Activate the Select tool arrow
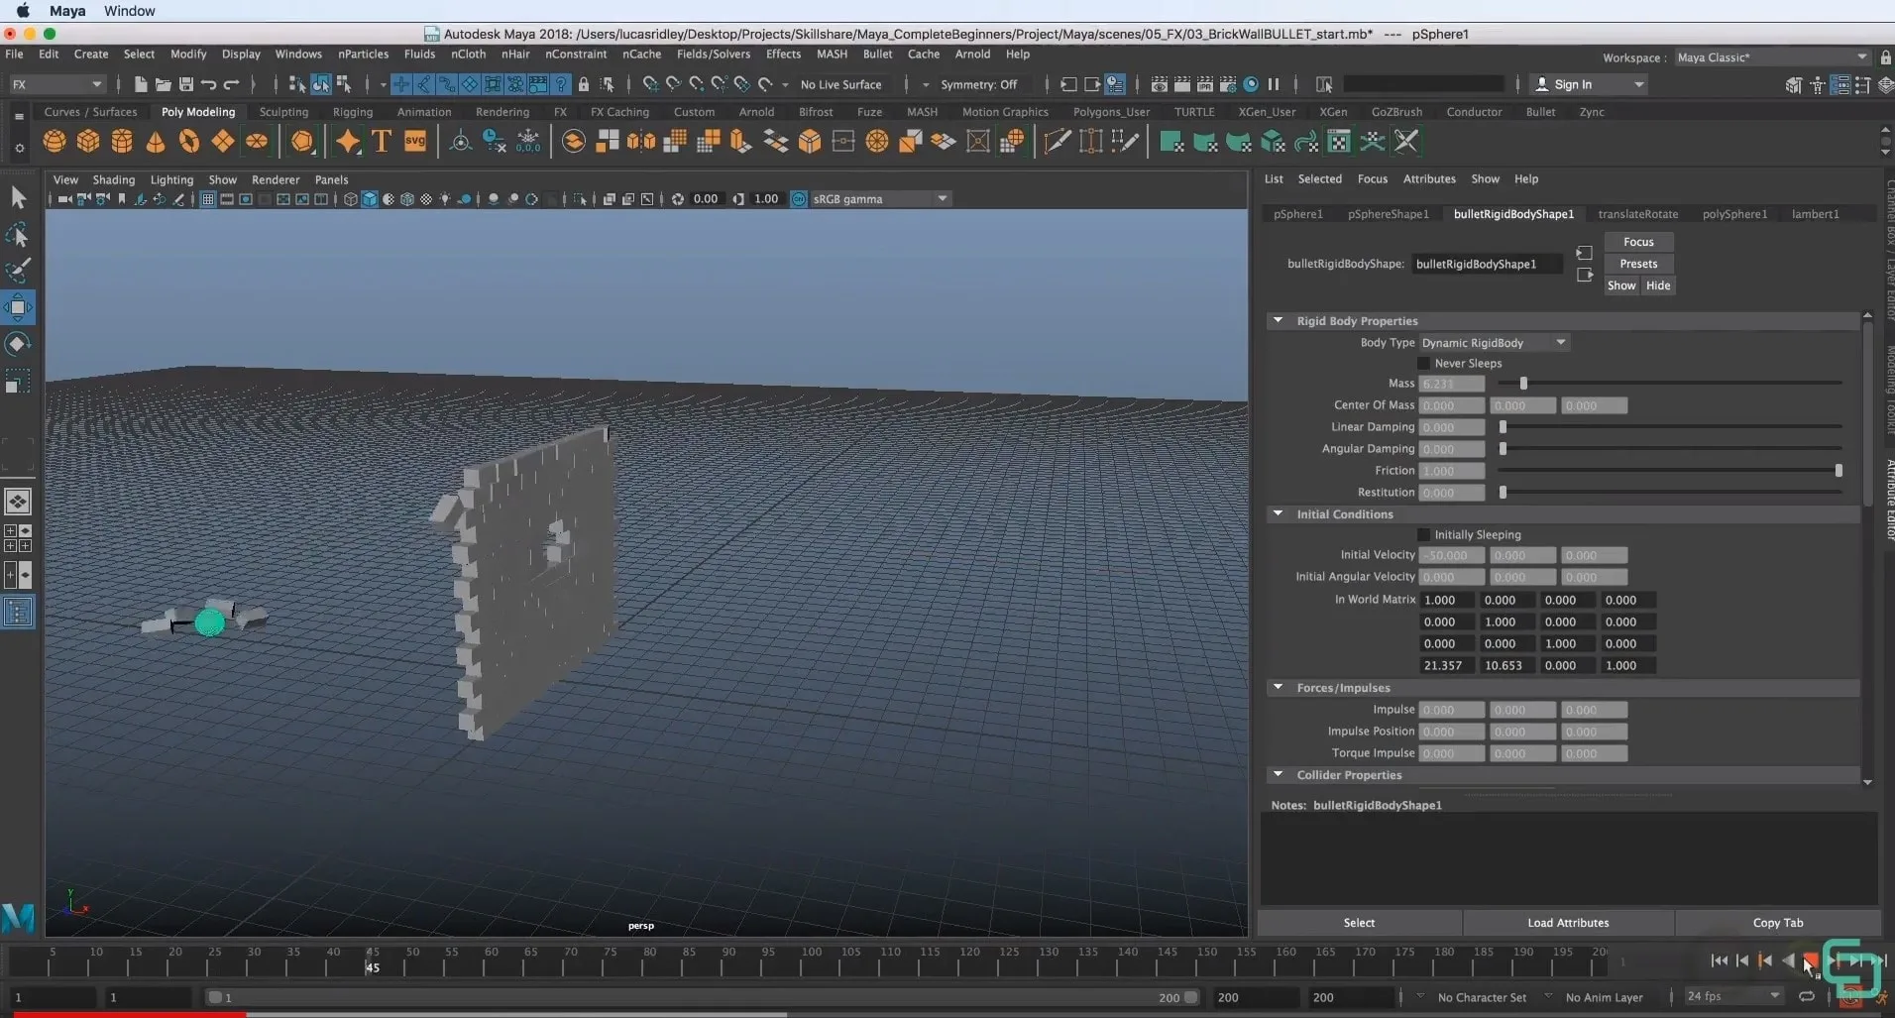The height and width of the screenshot is (1018, 1895). pos(18,197)
